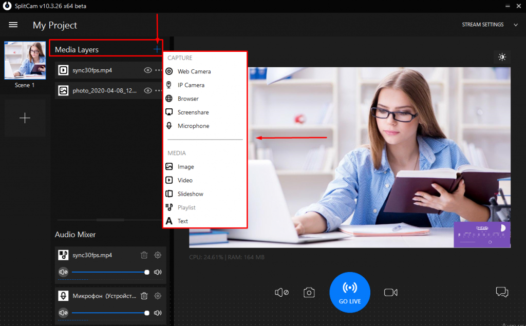Open the chat bubbles icon
The width and height of the screenshot is (526, 326).
point(502,292)
